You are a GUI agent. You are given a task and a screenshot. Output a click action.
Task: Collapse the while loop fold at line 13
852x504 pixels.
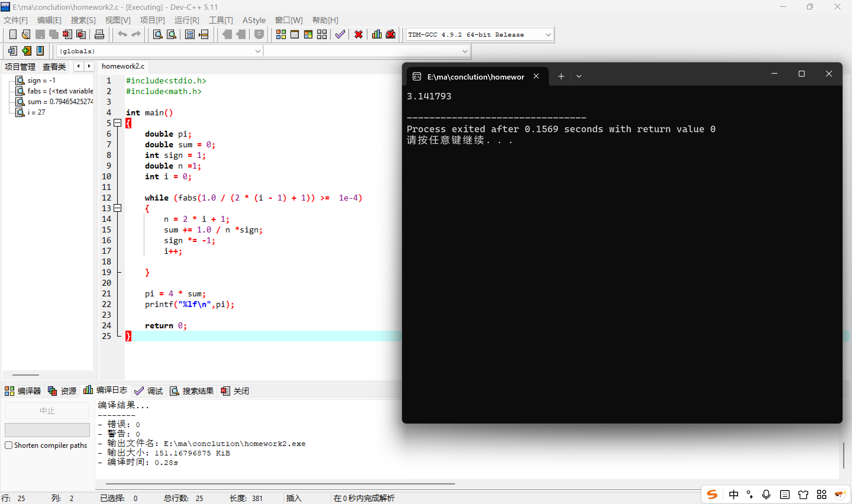[x=117, y=208]
